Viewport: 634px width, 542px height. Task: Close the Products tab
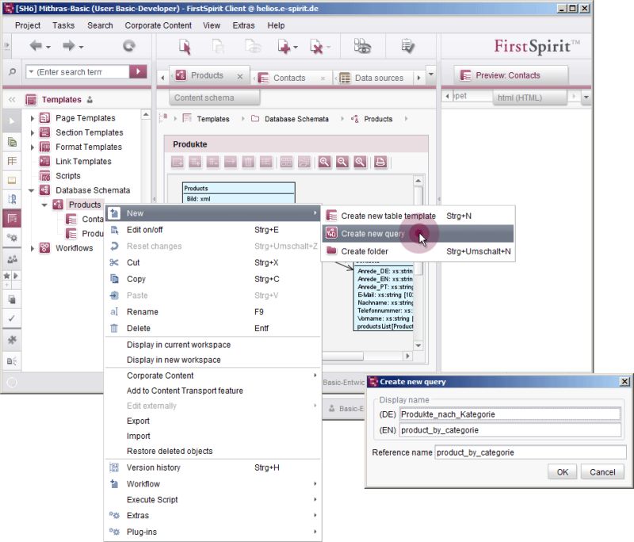[x=240, y=76]
